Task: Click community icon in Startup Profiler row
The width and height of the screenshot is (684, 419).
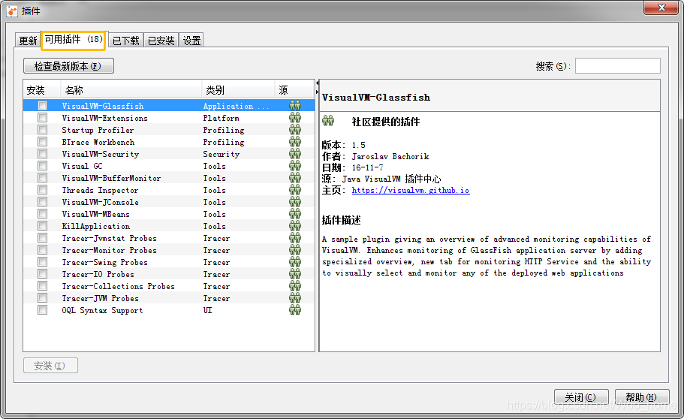Action: click(x=295, y=130)
